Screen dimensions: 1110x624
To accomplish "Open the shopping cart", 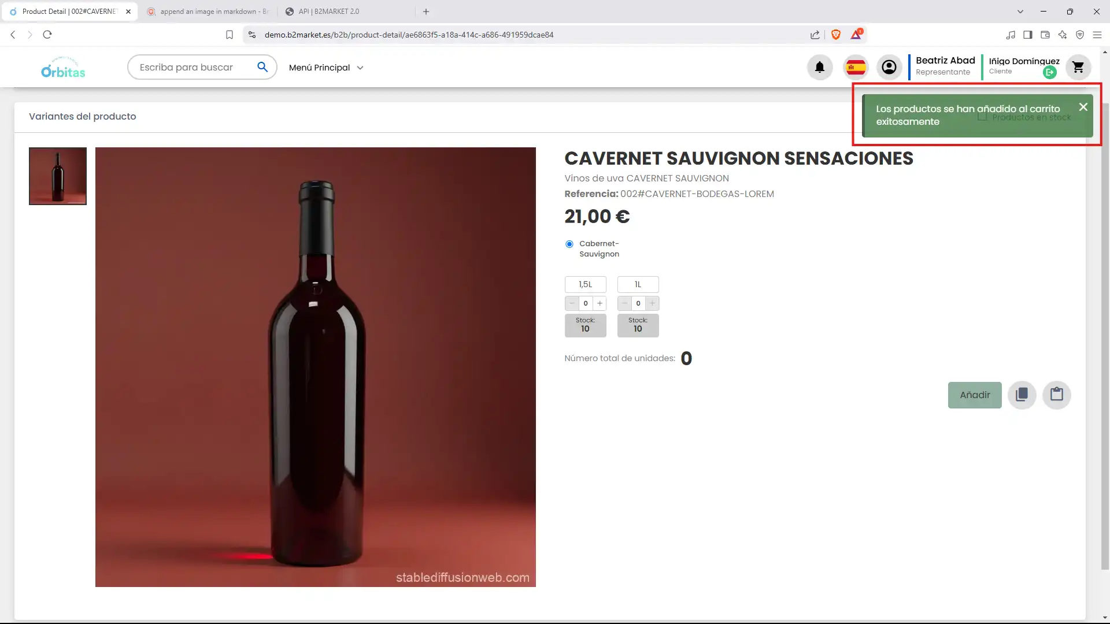I will (1078, 68).
